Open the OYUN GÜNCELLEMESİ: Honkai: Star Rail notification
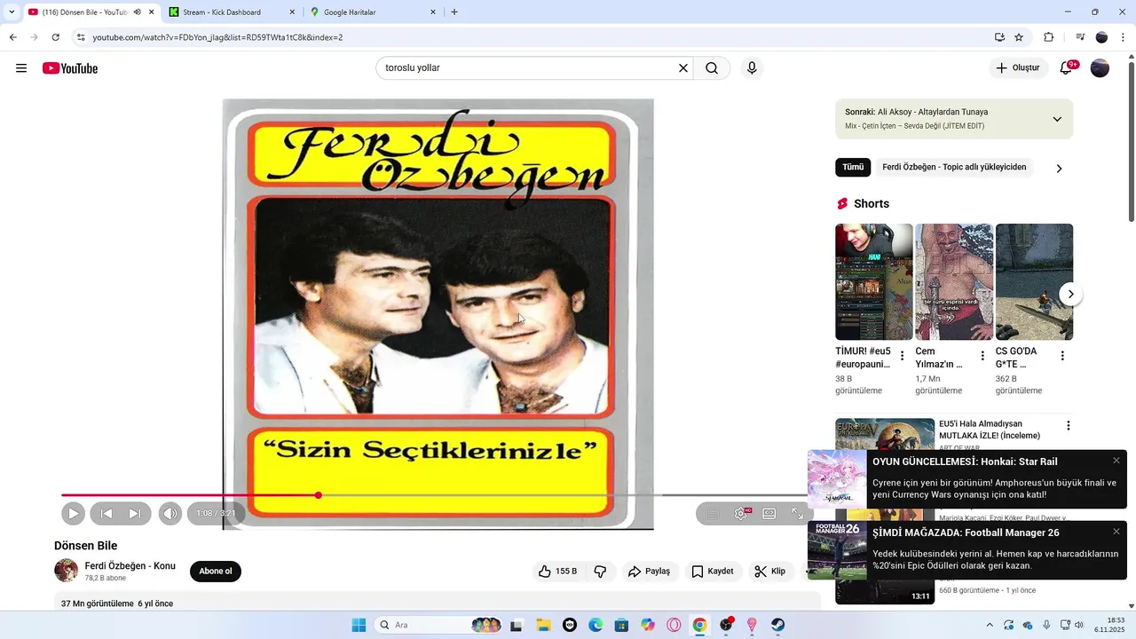 [x=967, y=479]
